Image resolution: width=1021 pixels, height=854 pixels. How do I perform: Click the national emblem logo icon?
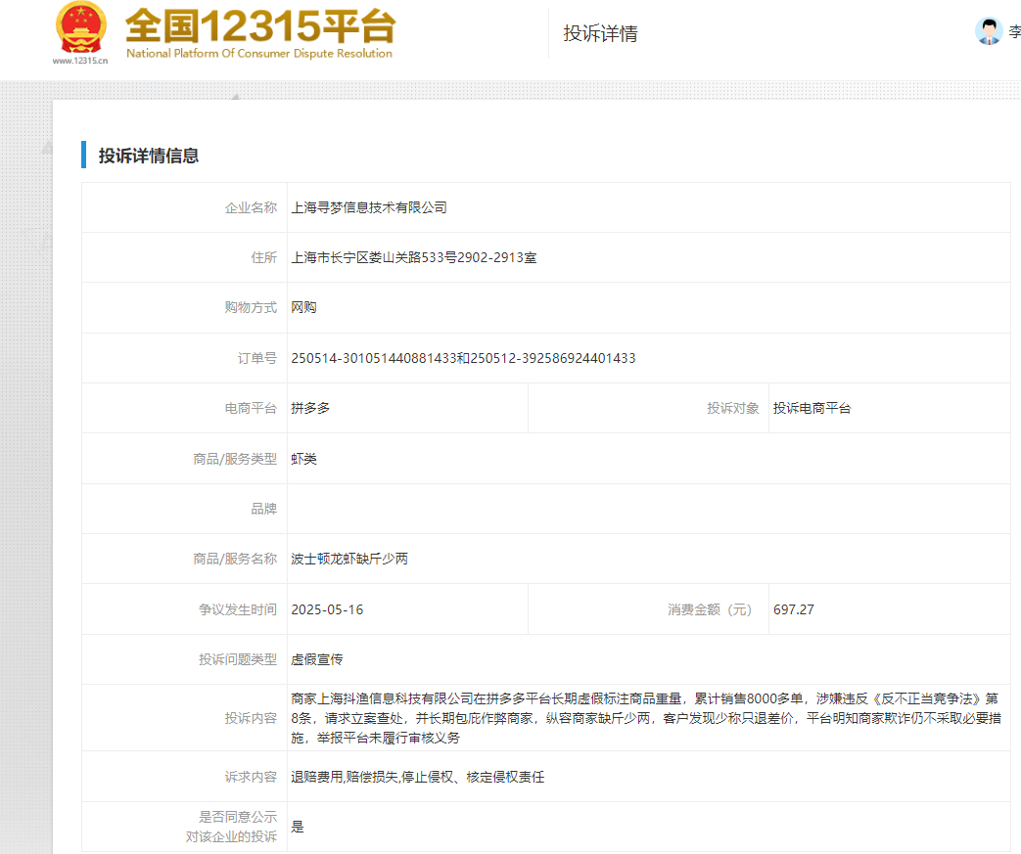click(80, 27)
